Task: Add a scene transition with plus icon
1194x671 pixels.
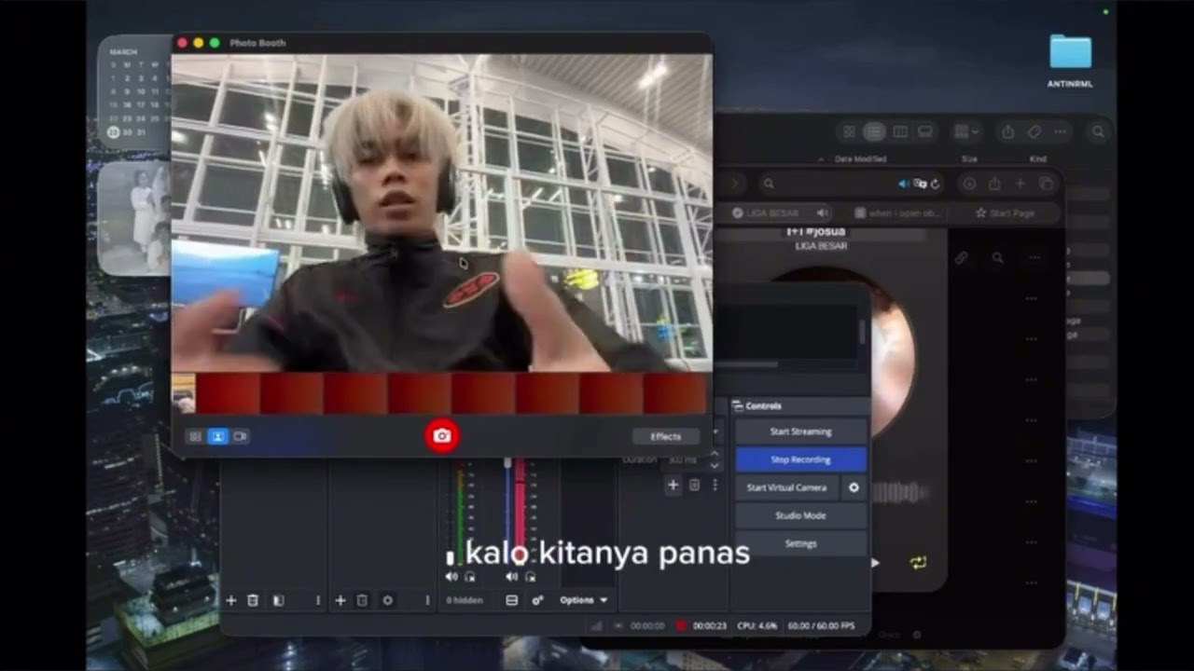Action: pos(673,485)
